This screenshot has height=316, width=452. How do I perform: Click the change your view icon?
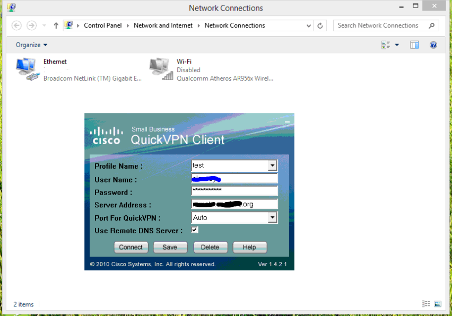click(386, 45)
